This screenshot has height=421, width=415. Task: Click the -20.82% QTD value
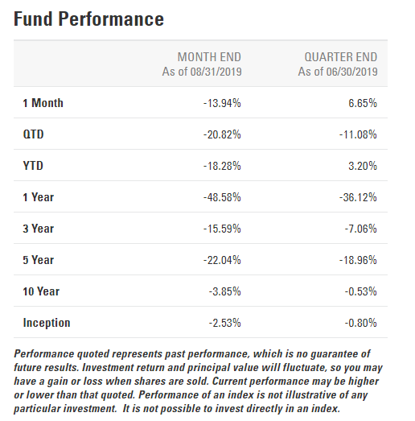point(222,134)
